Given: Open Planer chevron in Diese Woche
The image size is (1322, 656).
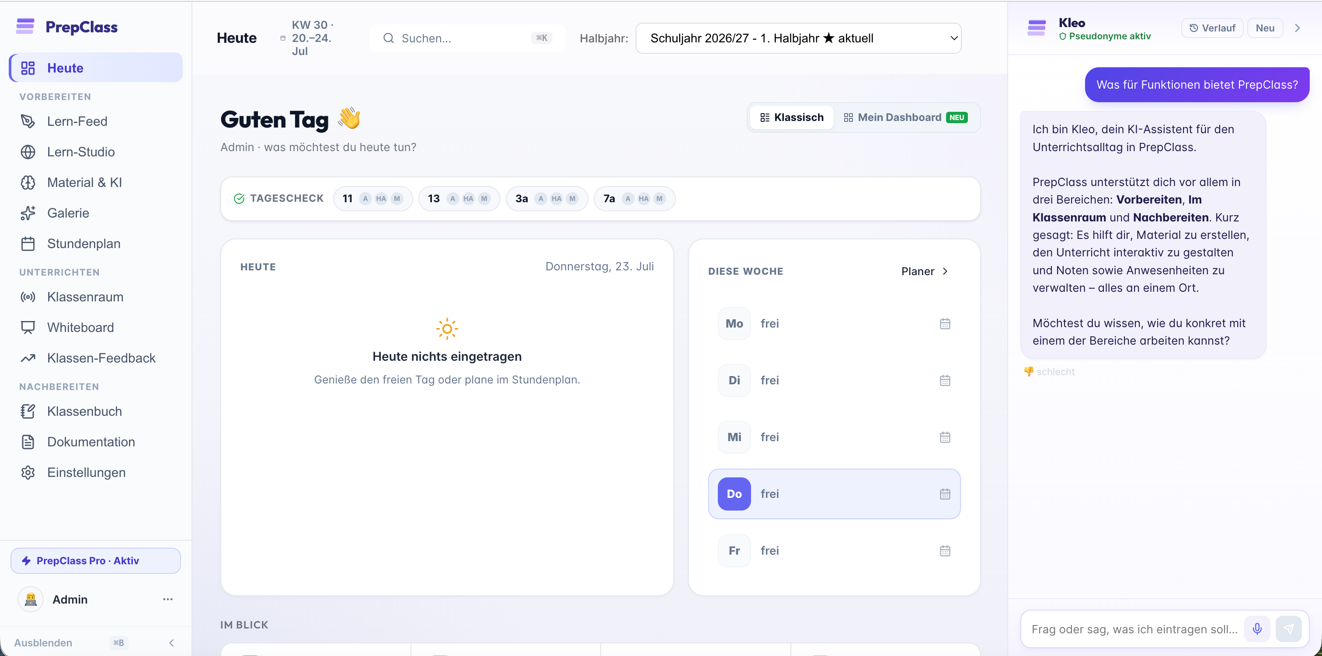Looking at the screenshot, I should tap(945, 271).
